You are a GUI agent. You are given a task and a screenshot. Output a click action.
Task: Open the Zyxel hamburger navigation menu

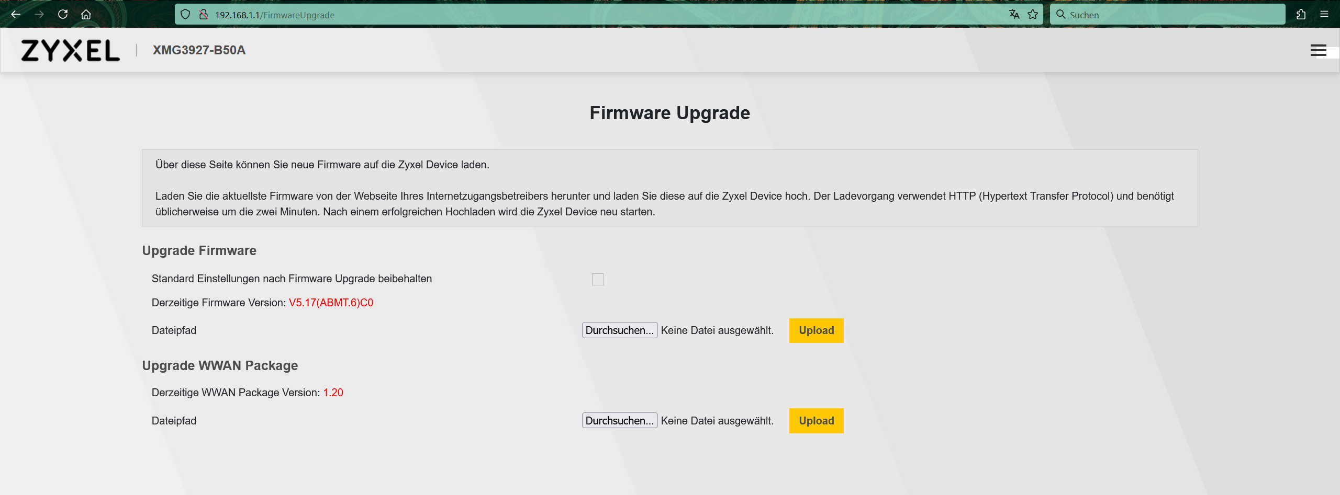[x=1318, y=50]
